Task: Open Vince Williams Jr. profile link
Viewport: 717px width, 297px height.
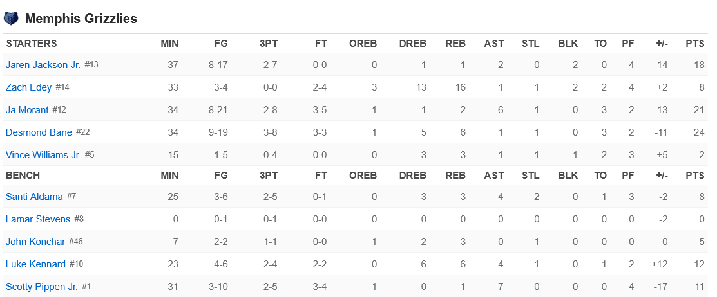Action: [43, 155]
